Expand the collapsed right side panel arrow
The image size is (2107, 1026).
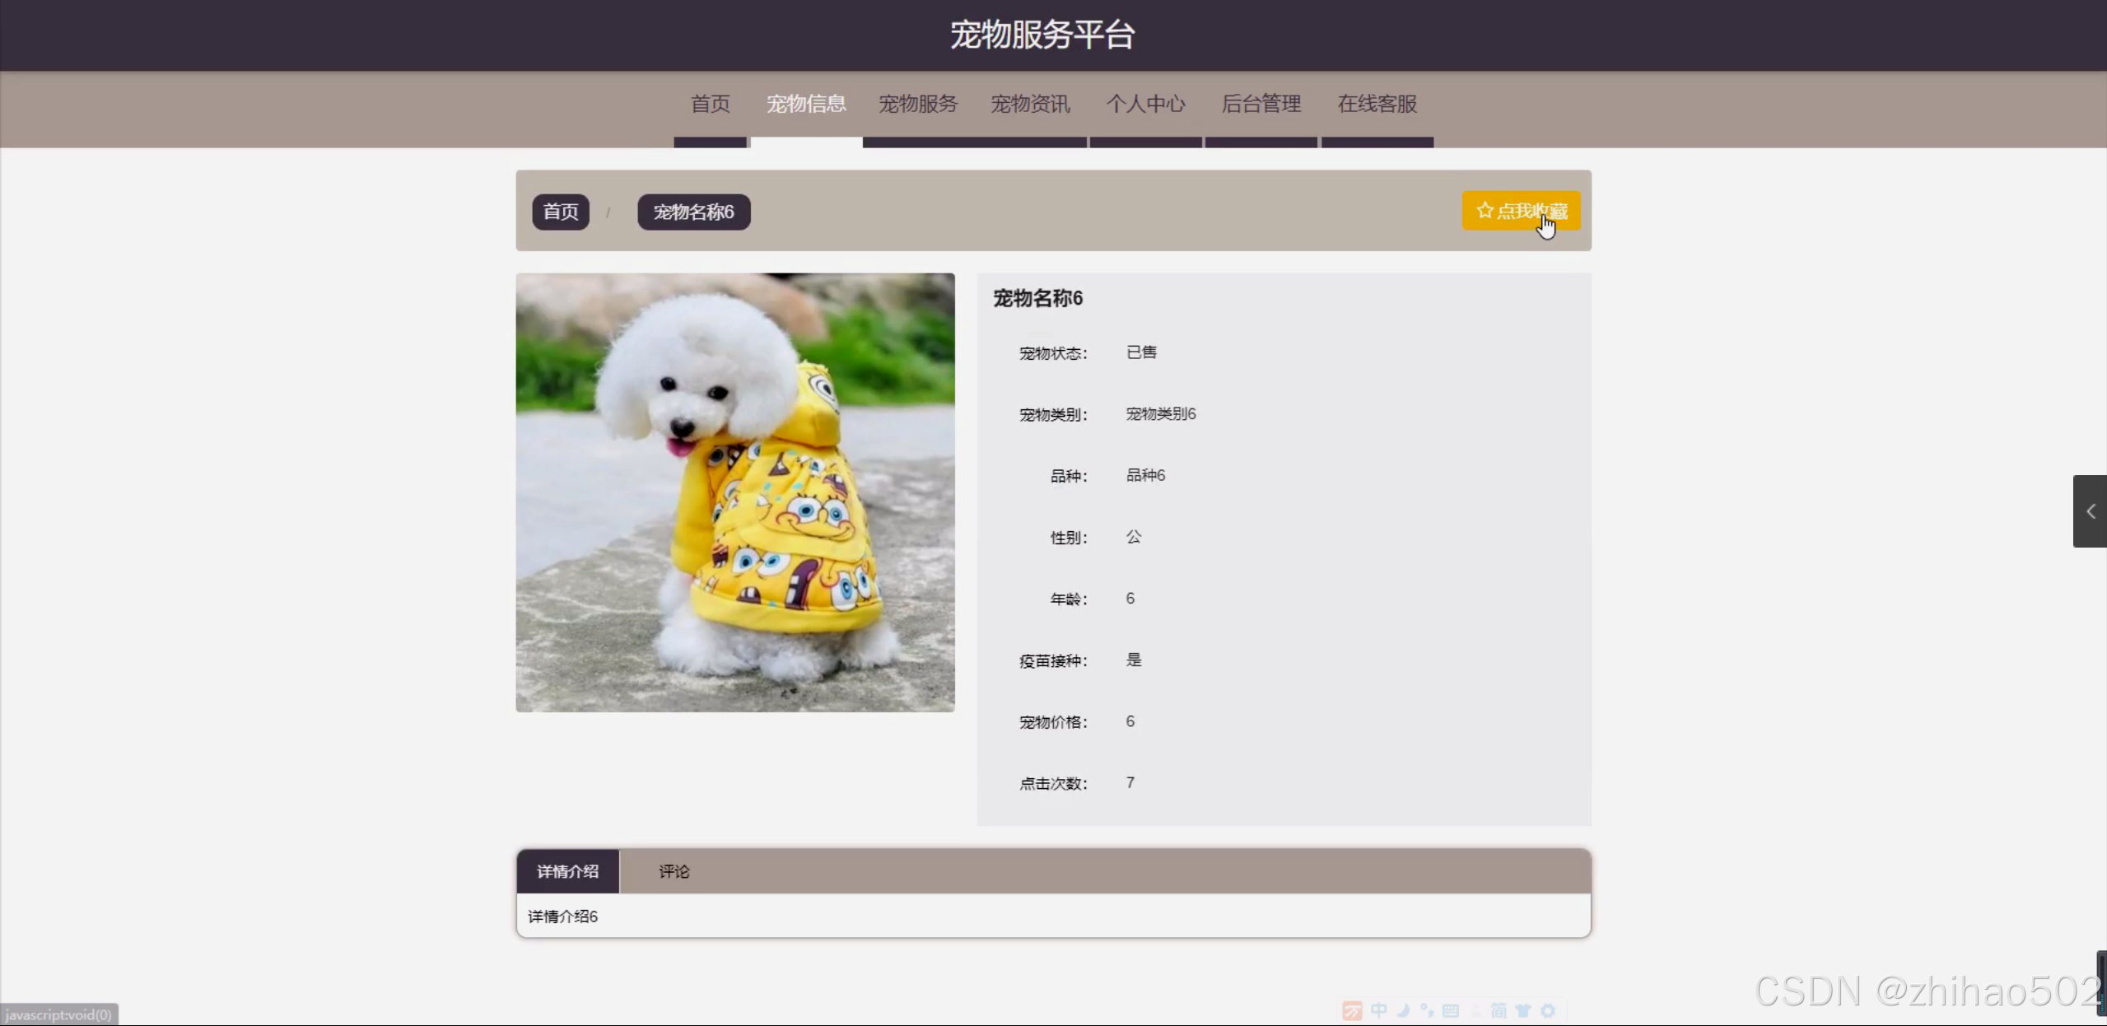point(2090,511)
